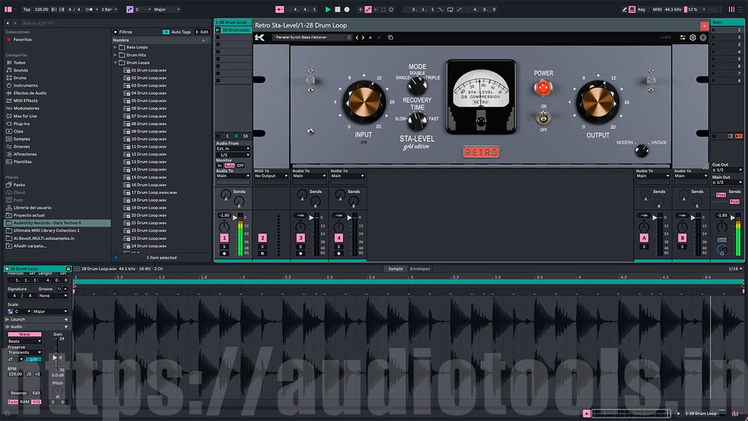Open plugin settings gear icon
Viewport: 748px width, 421px height.
click(x=693, y=37)
